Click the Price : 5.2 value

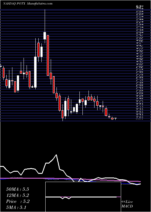tap(18, 201)
